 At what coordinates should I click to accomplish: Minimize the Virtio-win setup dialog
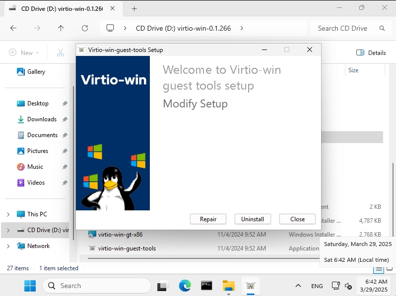[x=264, y=49]
